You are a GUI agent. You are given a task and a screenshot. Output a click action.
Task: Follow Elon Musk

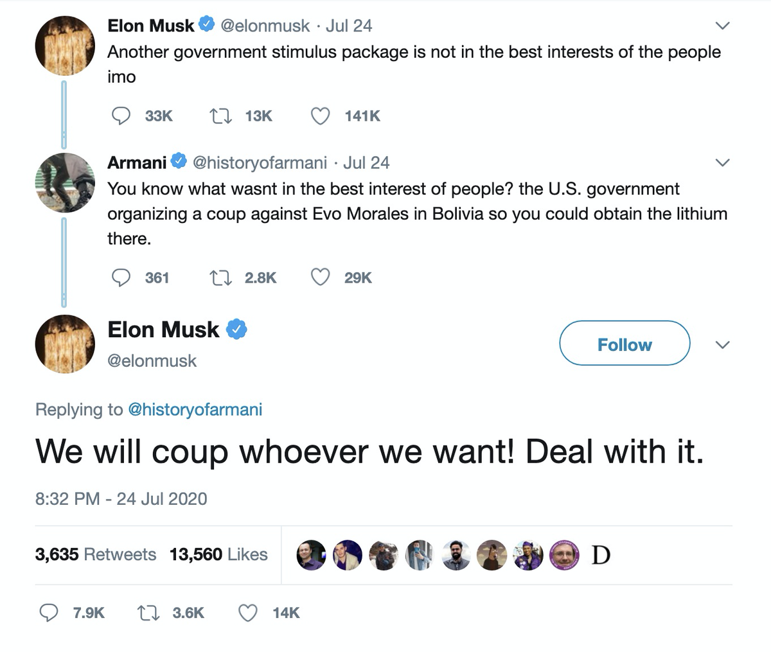click(625, 344)
